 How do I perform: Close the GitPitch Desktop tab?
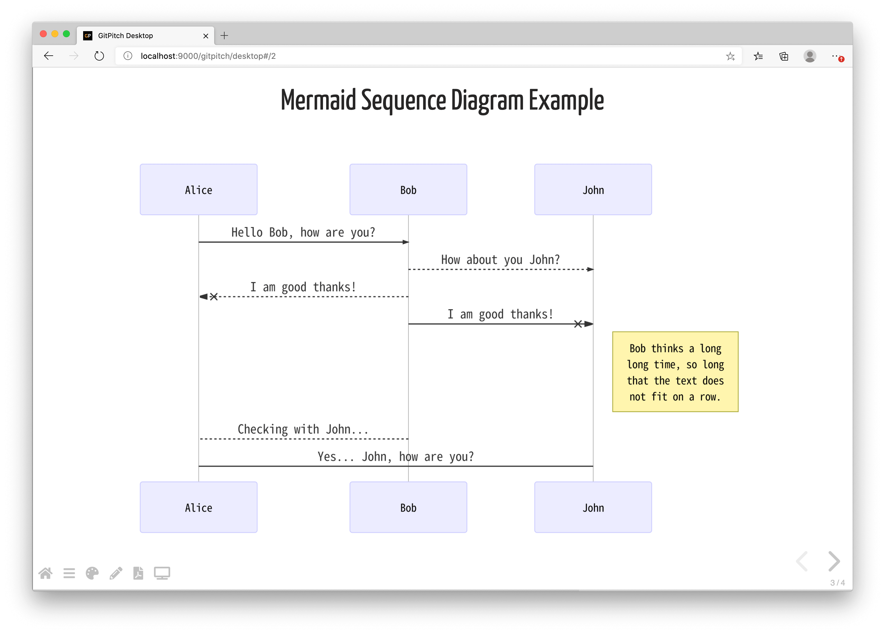(206, 36)
